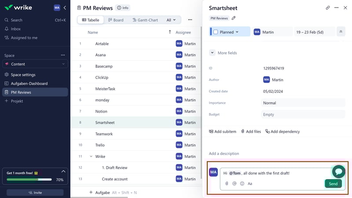Select PM Reviews in the sidebar
This screenshot has height=198, width=352.
tap(35, 92)
